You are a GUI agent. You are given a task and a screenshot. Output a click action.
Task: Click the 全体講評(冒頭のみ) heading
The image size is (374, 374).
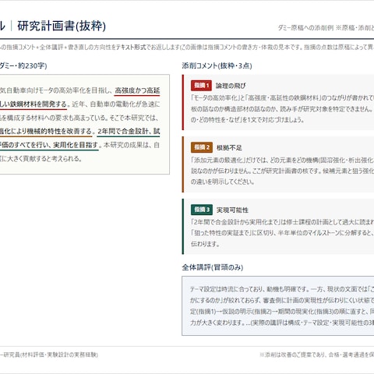[x=213, y=267]
